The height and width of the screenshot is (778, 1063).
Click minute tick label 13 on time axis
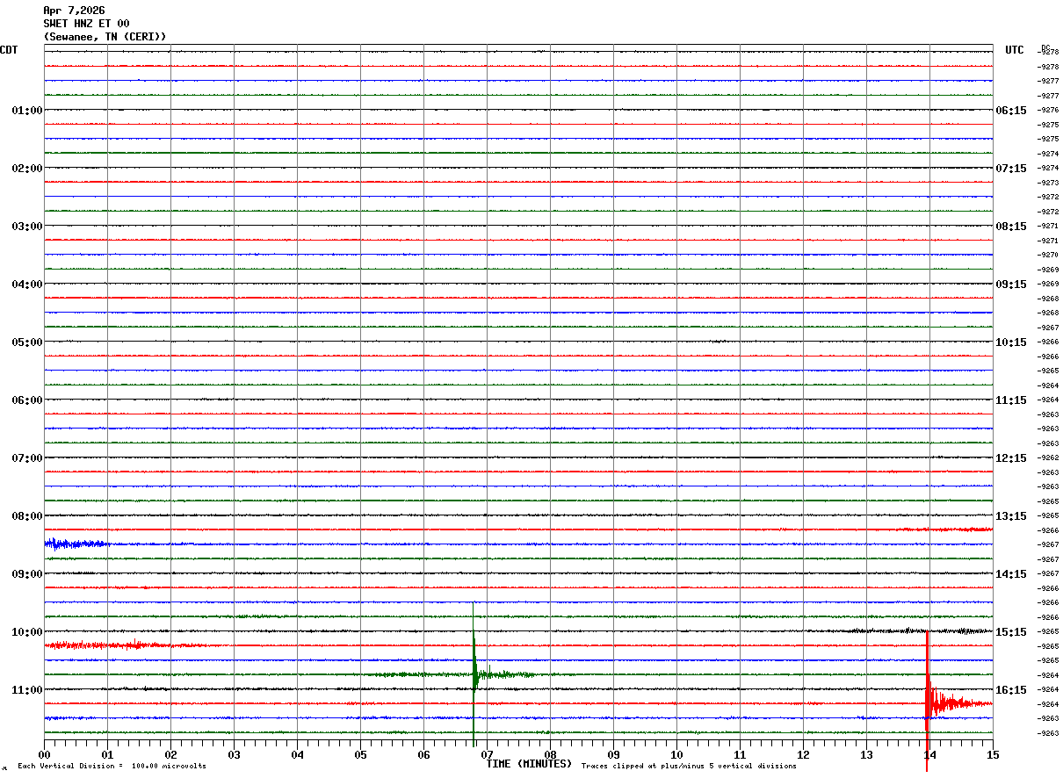coord(866,754)
